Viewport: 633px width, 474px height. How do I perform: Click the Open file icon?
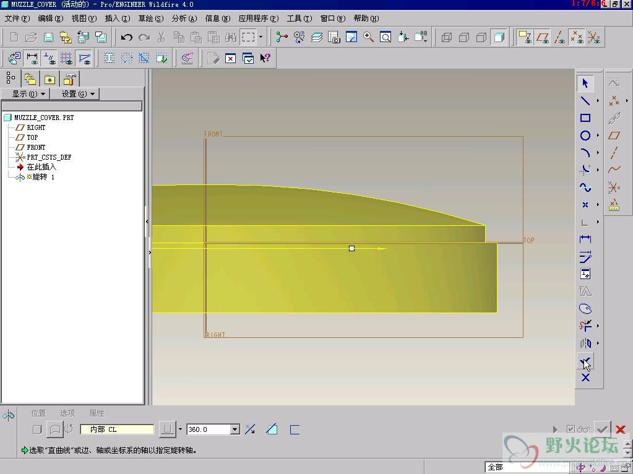31,38
